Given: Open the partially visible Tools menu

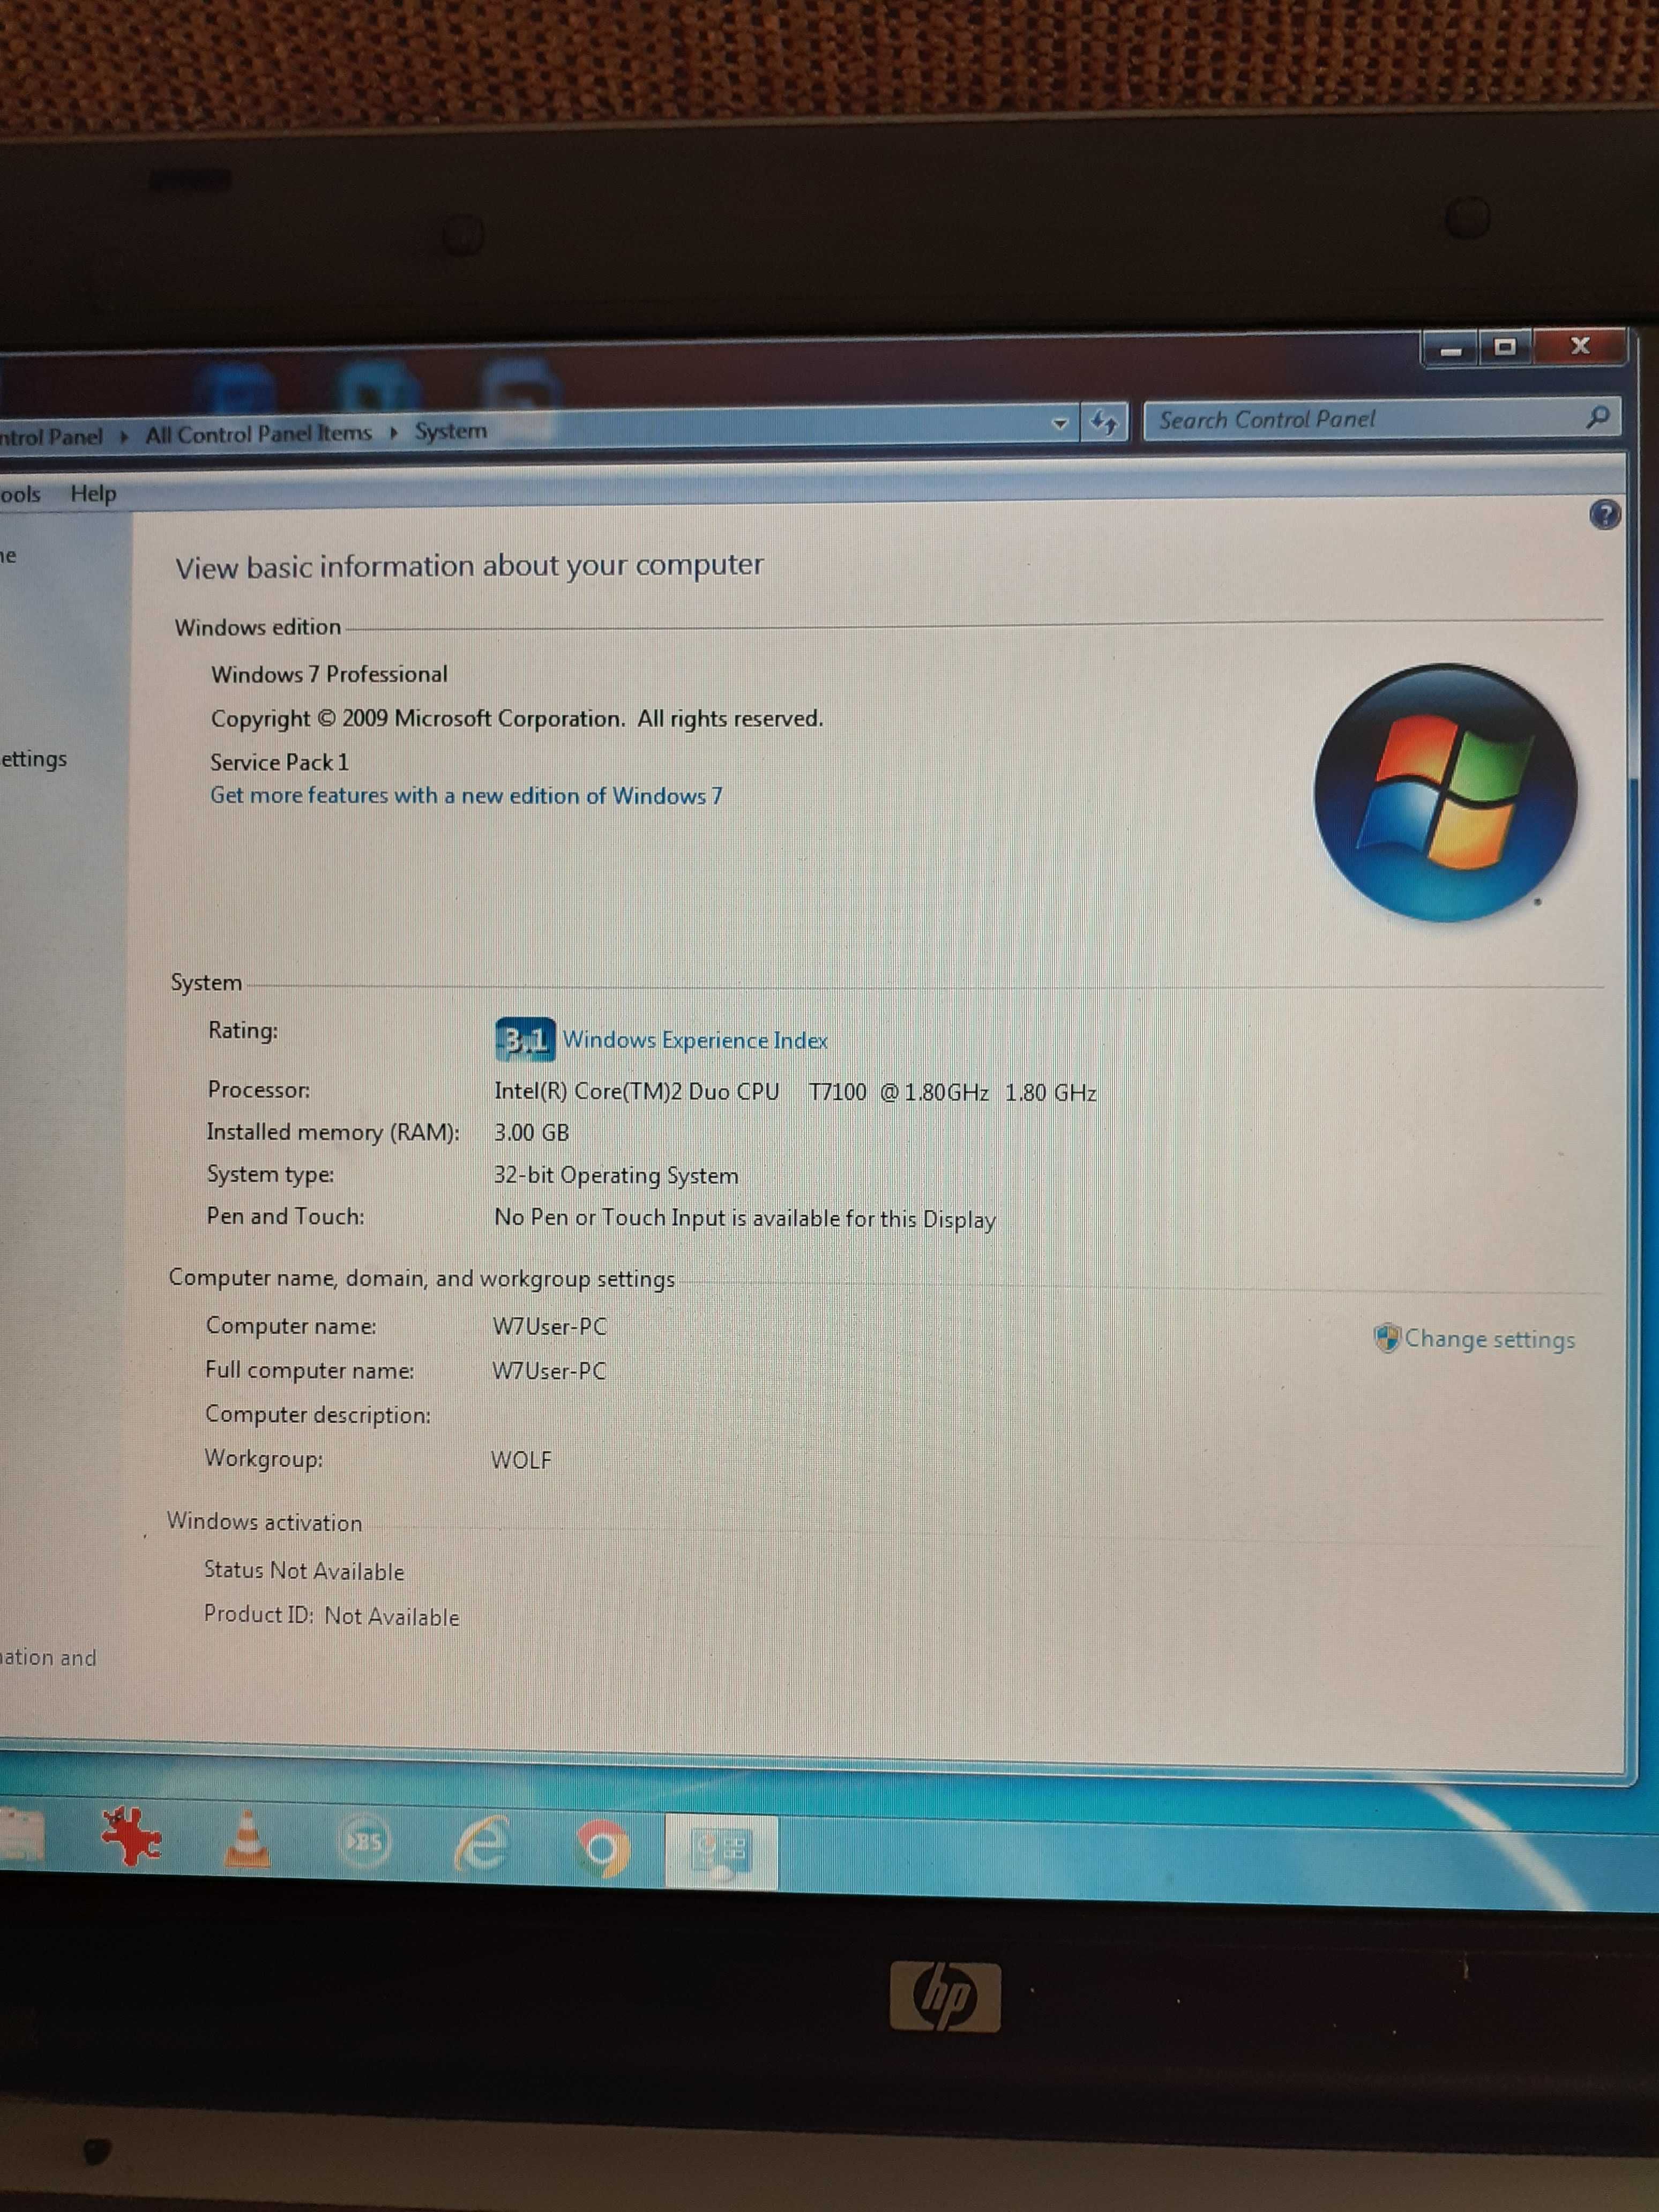Looking at the screenshot, I should click(20, 495).
